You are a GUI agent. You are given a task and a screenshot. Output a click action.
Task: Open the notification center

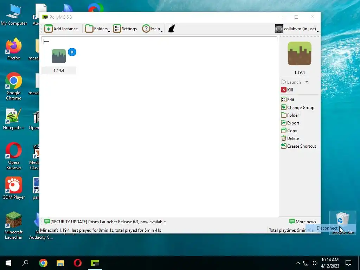348,263
